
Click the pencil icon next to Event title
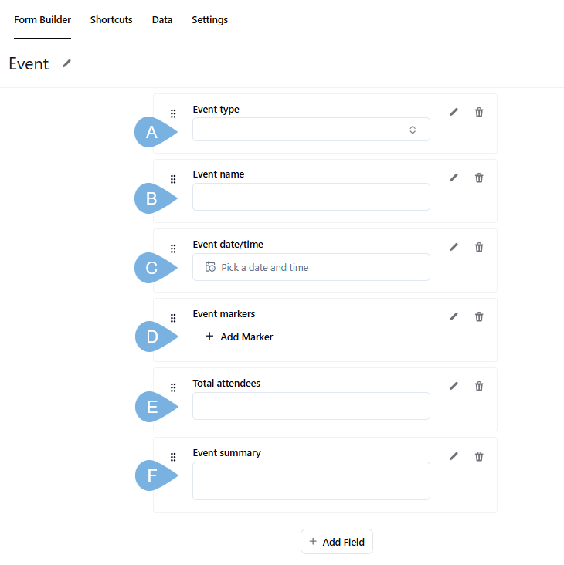66,64
